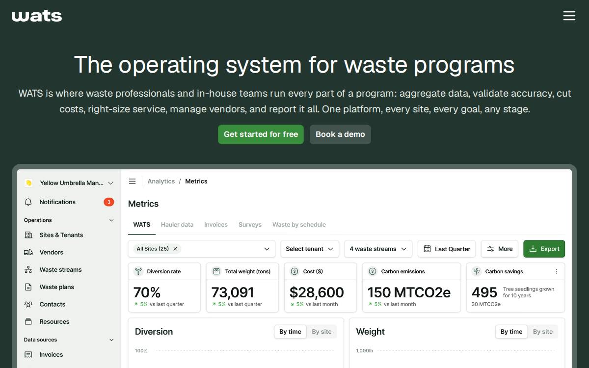Click the Cost dollar icon
This screenshot has width=589, height=368.
[x=294, y=271]
